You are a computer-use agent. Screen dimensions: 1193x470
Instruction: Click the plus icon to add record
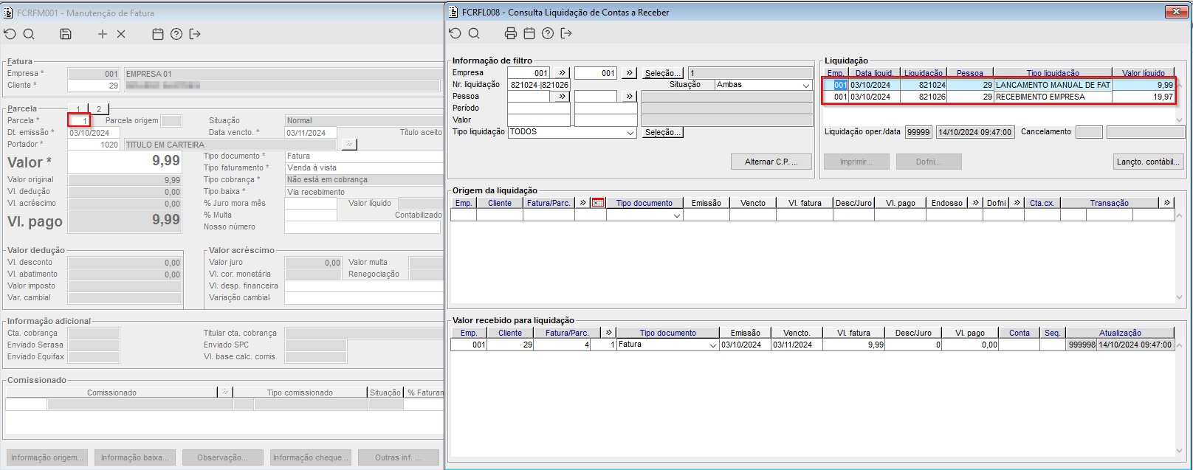(103, 34)
